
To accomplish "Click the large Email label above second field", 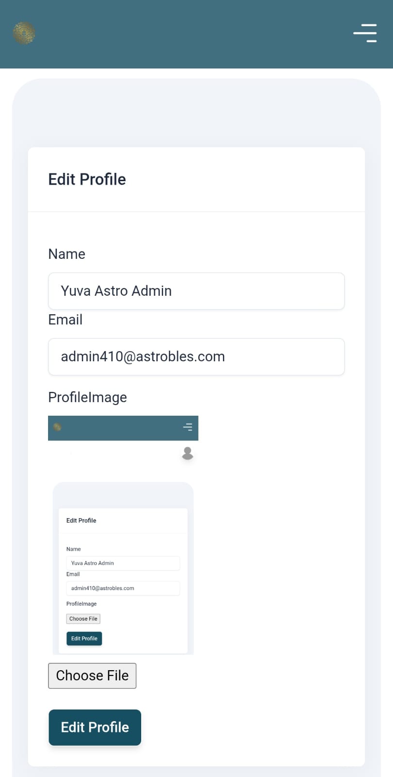I will coord(65,320).
